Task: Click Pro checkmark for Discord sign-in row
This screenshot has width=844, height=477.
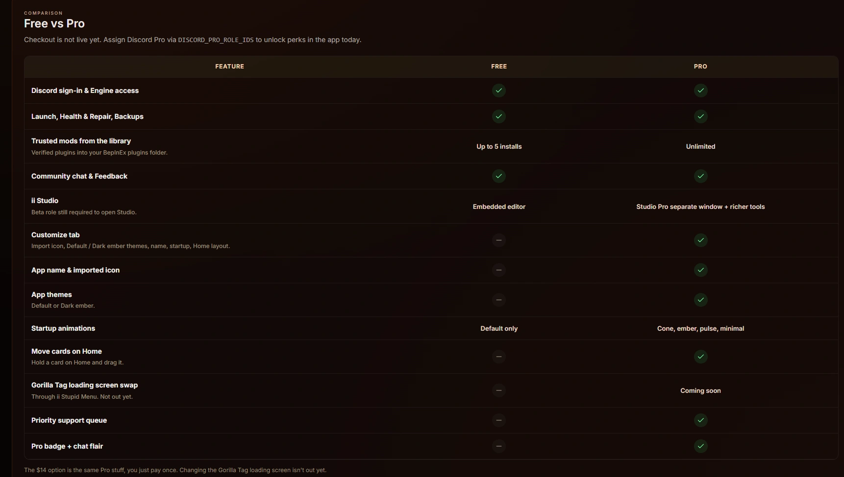Action: (x=700, y=91)
